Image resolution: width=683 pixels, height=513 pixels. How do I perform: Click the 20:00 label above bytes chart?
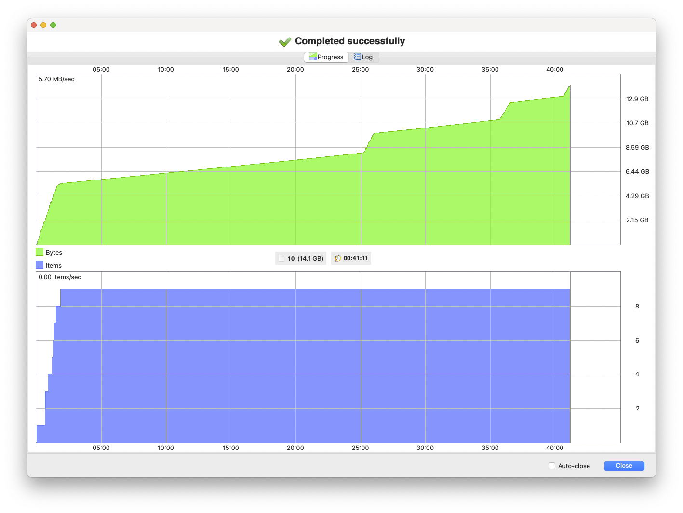(x=295, y=70)
